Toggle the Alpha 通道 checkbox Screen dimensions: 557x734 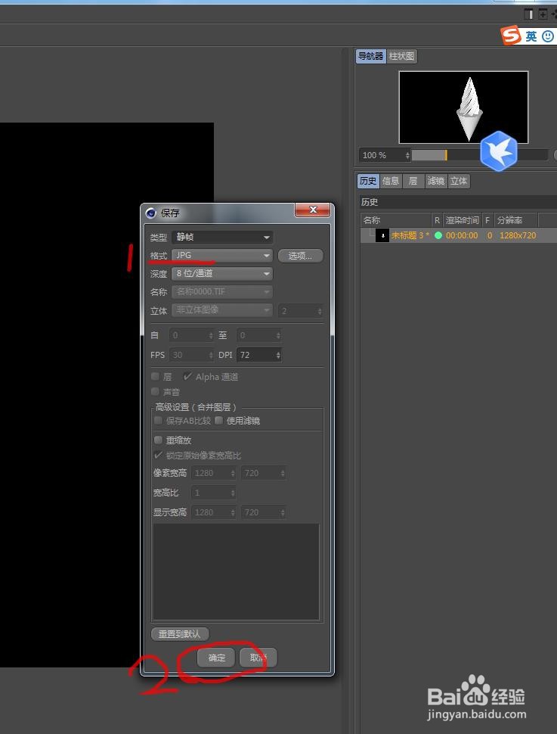pos(187,376)
